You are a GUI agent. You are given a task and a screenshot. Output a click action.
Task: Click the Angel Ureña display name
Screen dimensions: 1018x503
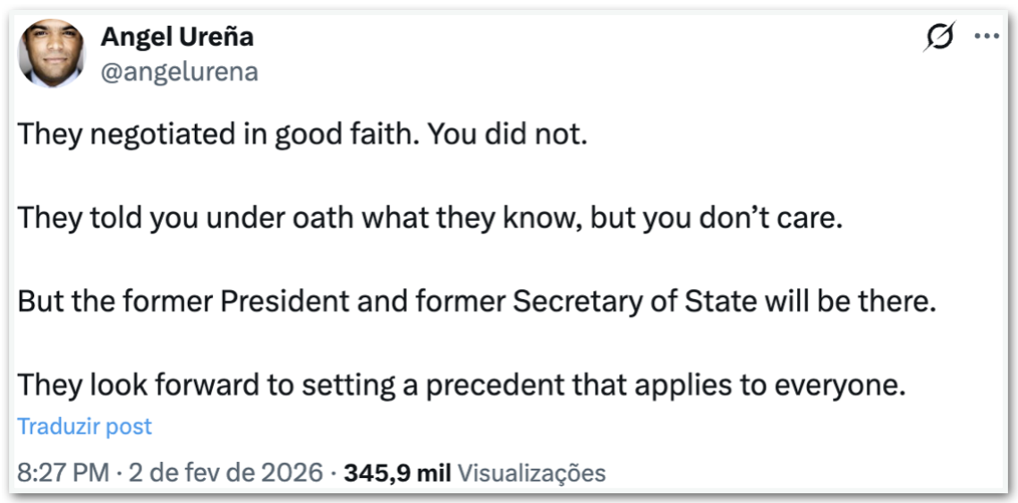177,37
